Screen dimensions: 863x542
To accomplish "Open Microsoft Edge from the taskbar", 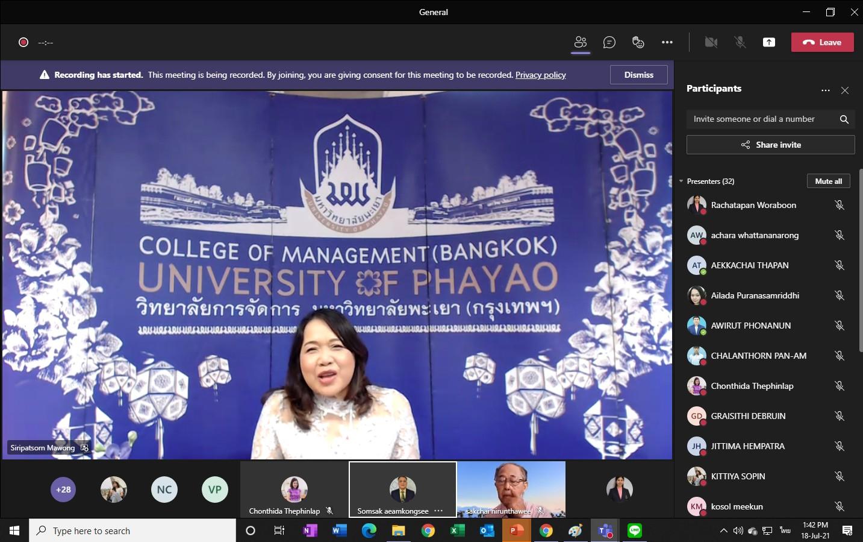I will click(x=369, y=531).
